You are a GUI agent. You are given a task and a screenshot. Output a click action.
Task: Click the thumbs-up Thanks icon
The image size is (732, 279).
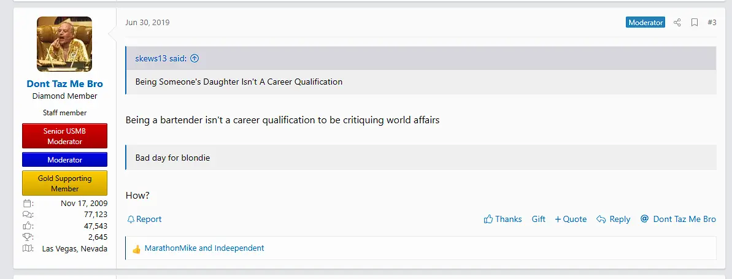(x=488, y=220)
